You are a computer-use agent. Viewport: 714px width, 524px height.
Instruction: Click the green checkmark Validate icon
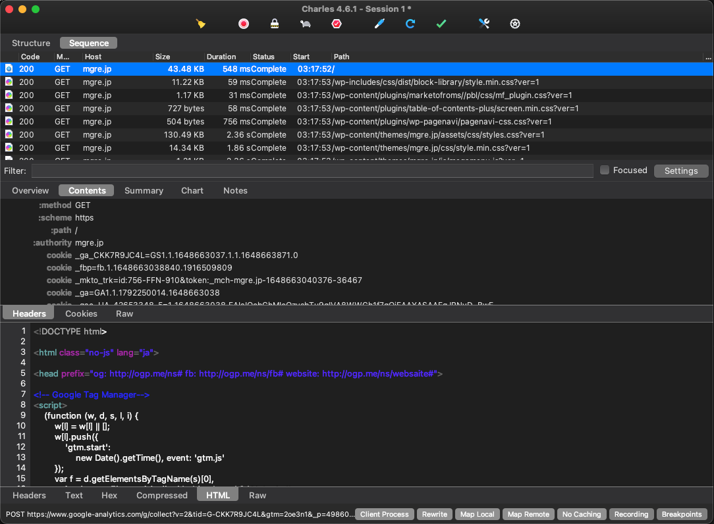click(x=441, y=24)
